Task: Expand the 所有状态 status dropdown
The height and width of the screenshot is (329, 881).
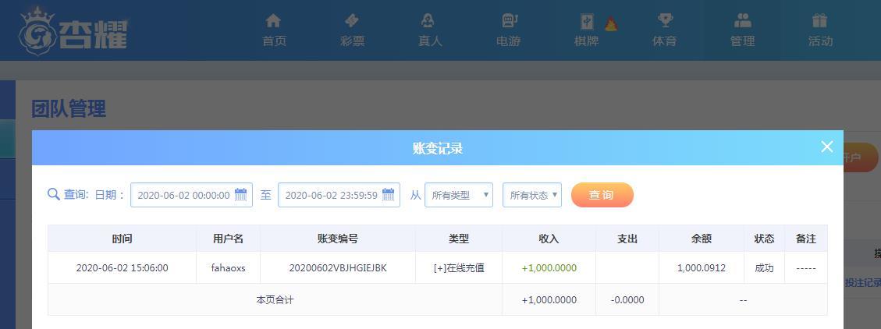Action: point(532,195)
